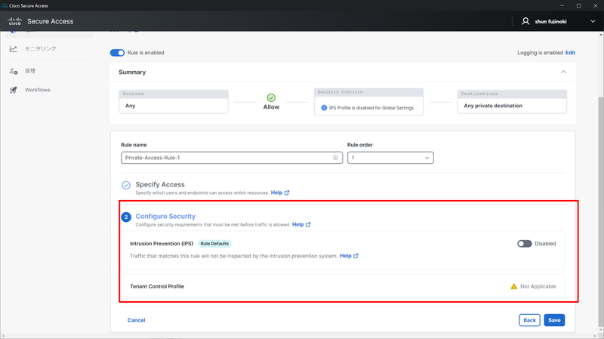Click the Cancel link

point(137,320)
